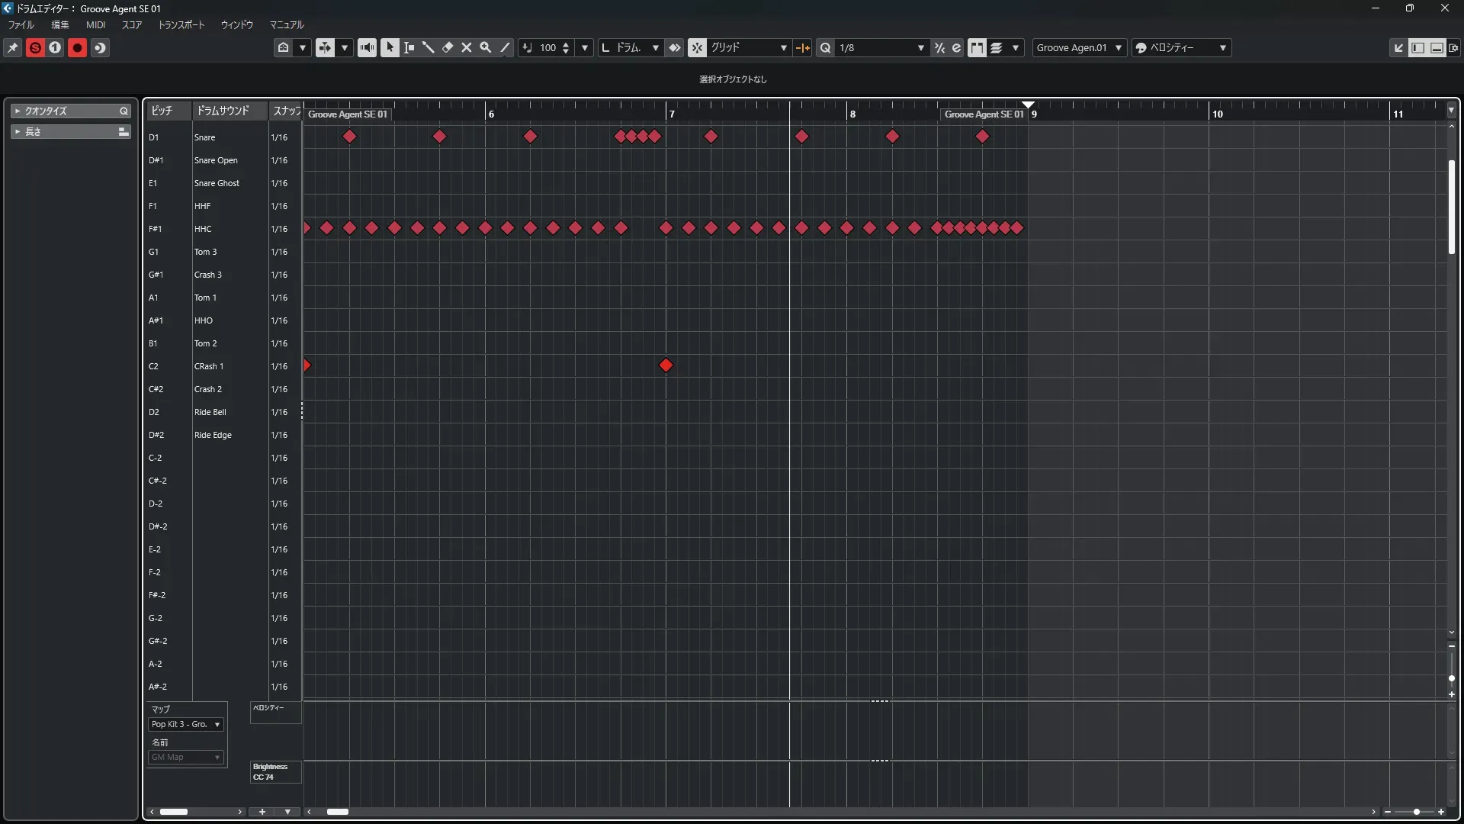
Task: Click the Crash 1 note at bar 7
Action: (666, 365)
